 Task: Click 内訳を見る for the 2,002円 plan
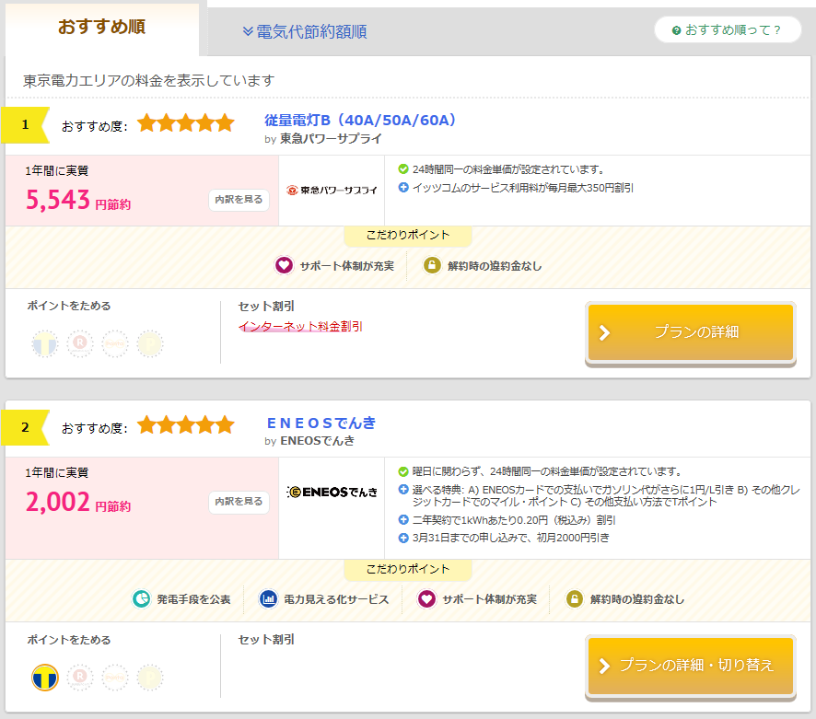[239, 502]
